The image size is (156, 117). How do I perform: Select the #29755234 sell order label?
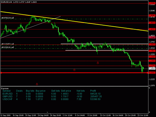8,18
